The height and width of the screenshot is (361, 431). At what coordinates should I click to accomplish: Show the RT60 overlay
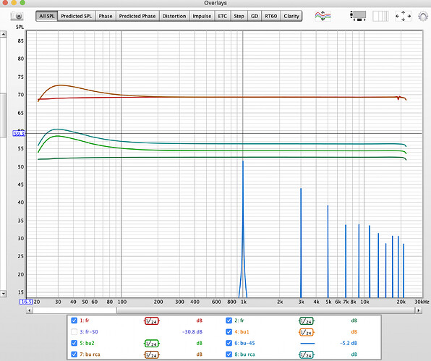(270, 16)
